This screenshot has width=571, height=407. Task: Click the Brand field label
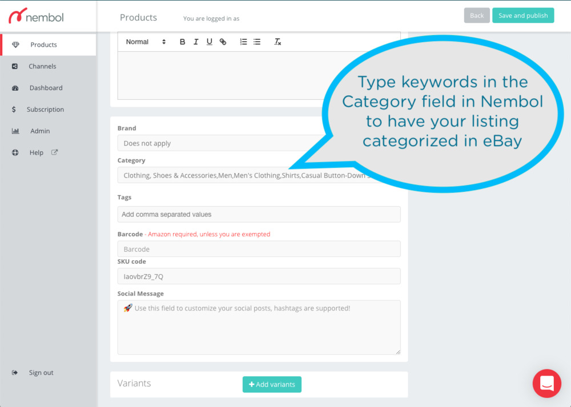127,128
